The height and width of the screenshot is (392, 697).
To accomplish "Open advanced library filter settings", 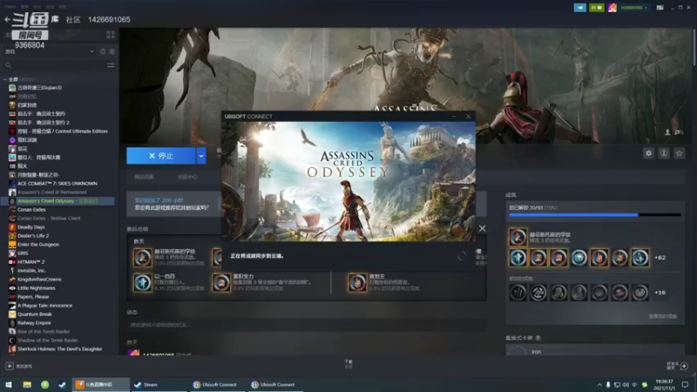I will (111, 65).
